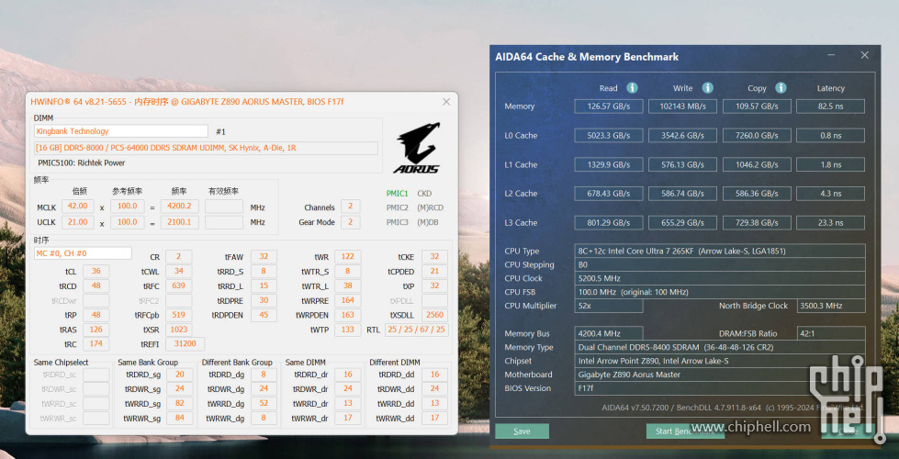The image size is (899, 459).
Task: Select the PMIC2 indicator in HWiNFO
Action: tap(397, 207)
